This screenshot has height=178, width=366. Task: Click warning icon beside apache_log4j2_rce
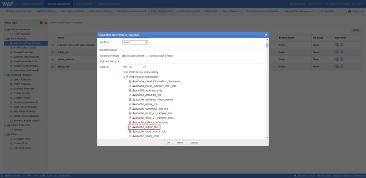click(134, 127)
